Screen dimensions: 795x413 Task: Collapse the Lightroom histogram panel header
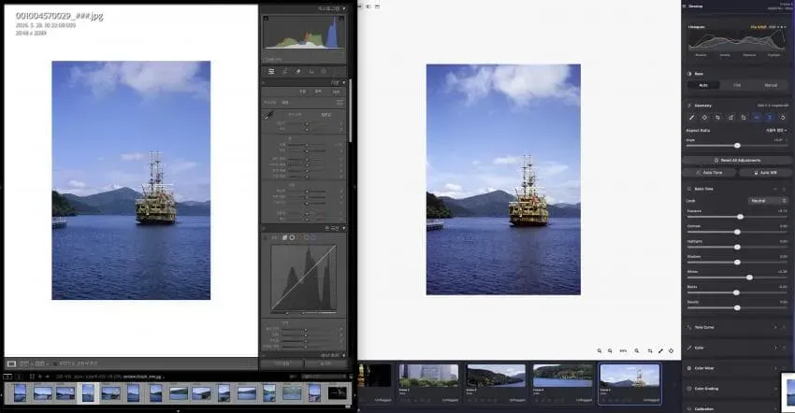tap(344, 8)
